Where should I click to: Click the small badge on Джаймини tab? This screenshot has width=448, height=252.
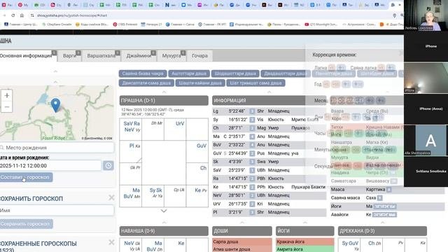(153, 53)
